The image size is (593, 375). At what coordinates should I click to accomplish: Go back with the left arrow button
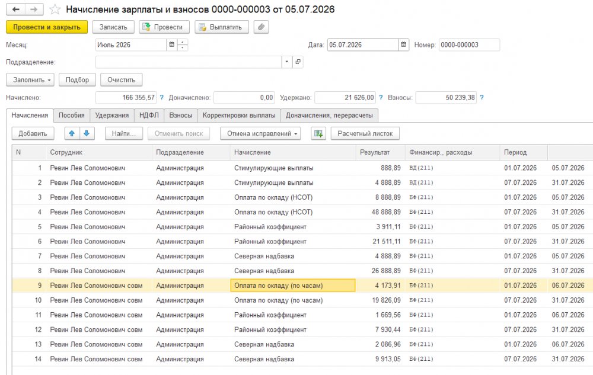(x=15, y=9)
